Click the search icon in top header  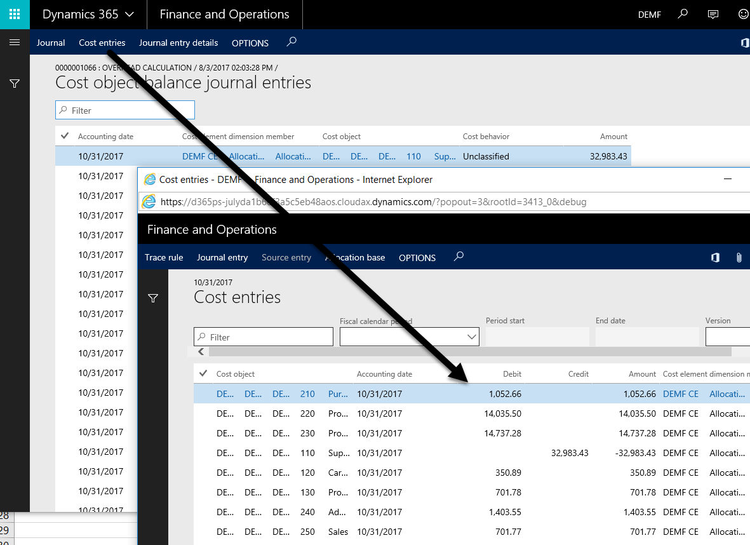(683, 14)
